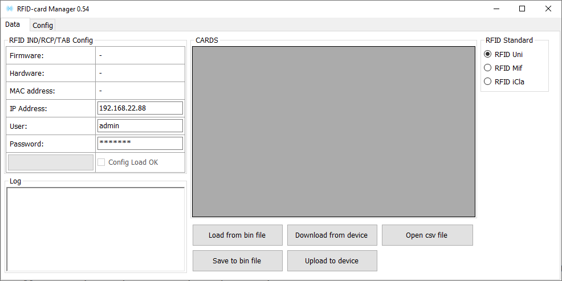Viewport: 562px width, 281px height.
Task: Focus the User text field
Action: point(140,126)
